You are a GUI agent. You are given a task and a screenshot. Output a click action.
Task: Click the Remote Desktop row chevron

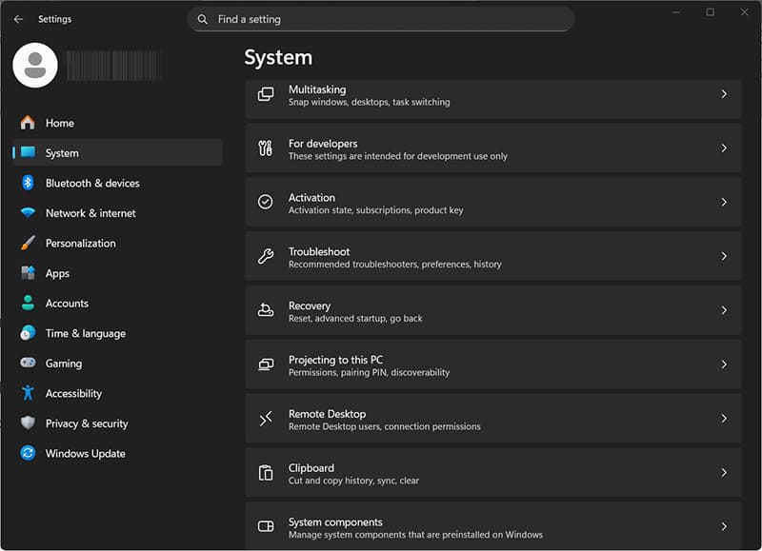(724, 418)
